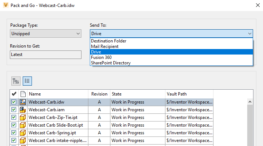Screen dimensions: 263x146
Task: Select Webcast Carb-Spring.ipt file name
Action: pyautogui.click(x=52, y=133)
